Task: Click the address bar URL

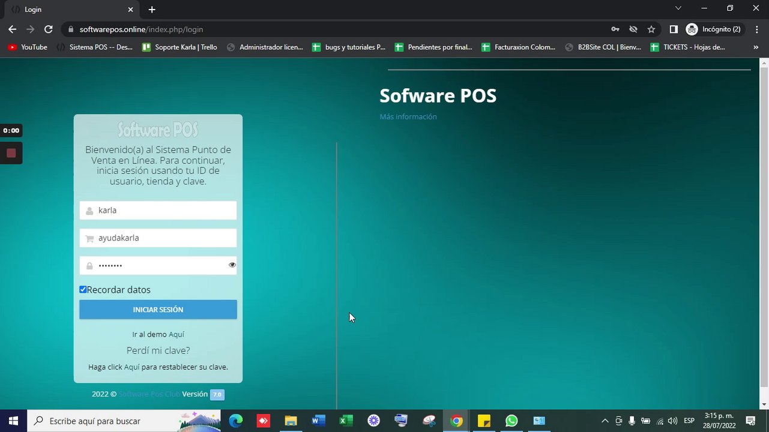Action: coord(142,29)
